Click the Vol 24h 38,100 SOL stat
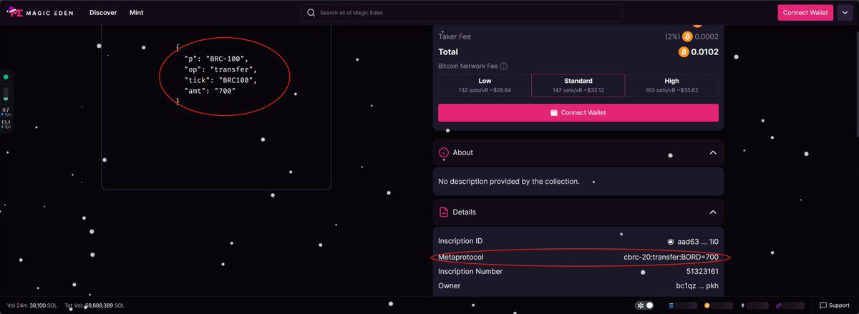Image resolution: width=859 pixels, height=314 pixels. point(31,305)
